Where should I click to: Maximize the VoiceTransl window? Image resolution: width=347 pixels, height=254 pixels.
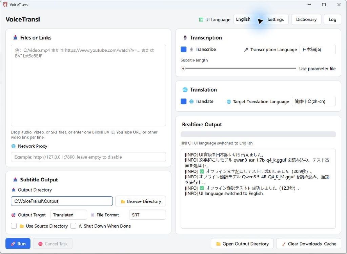click(324, 4)
